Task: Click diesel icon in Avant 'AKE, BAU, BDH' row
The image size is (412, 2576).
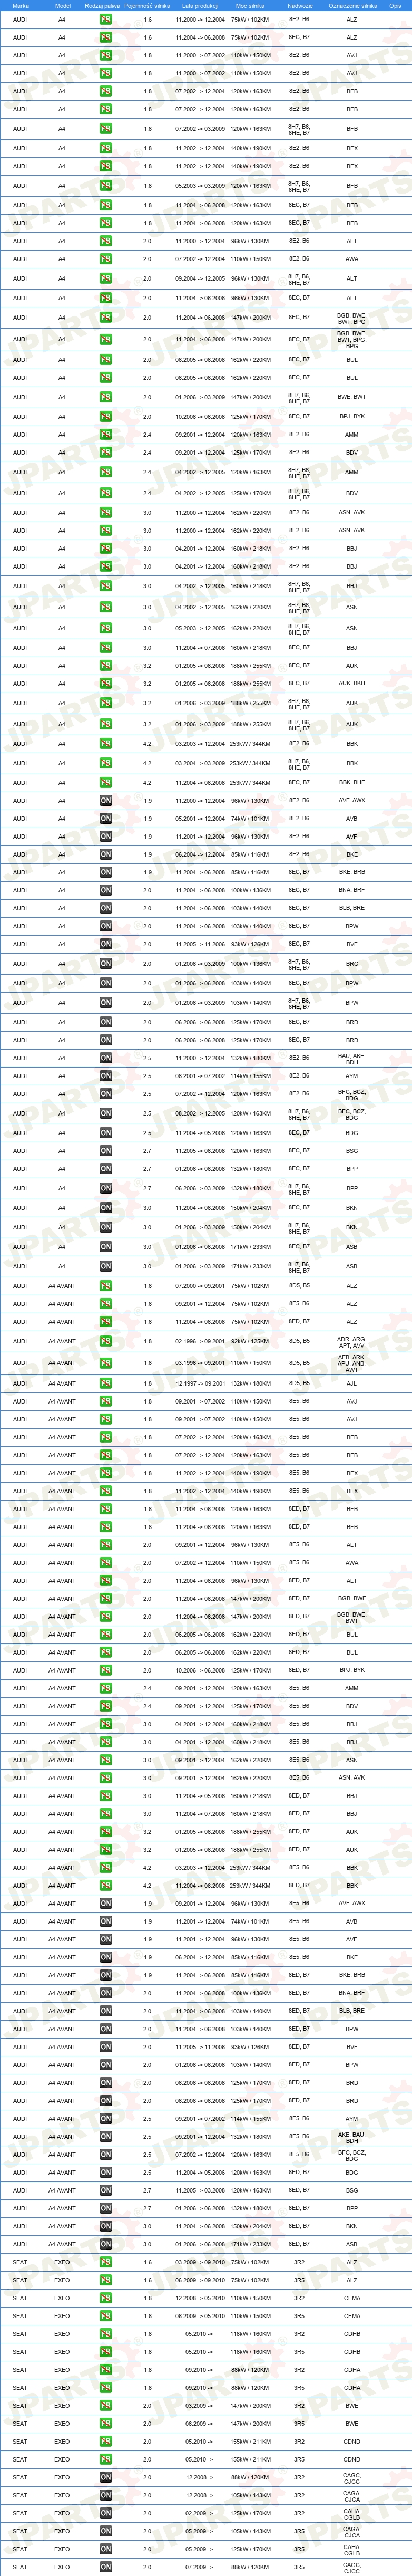Action: pyautogui.click(x=106, y=2137)
